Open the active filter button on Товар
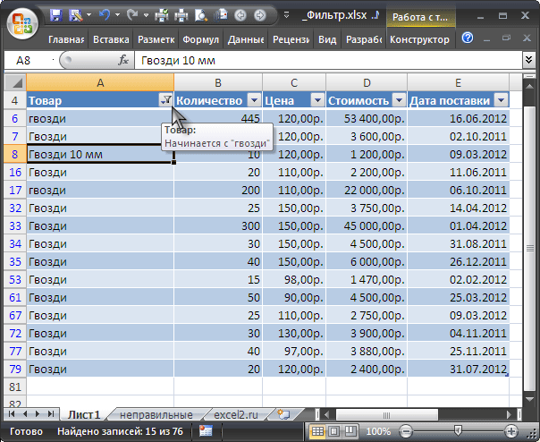Viewport: 540px width, 442px height. (x=166, y=100)
